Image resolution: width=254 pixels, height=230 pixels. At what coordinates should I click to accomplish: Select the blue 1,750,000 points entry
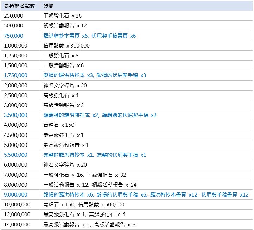pyautogui.click(x=15, y=75)
